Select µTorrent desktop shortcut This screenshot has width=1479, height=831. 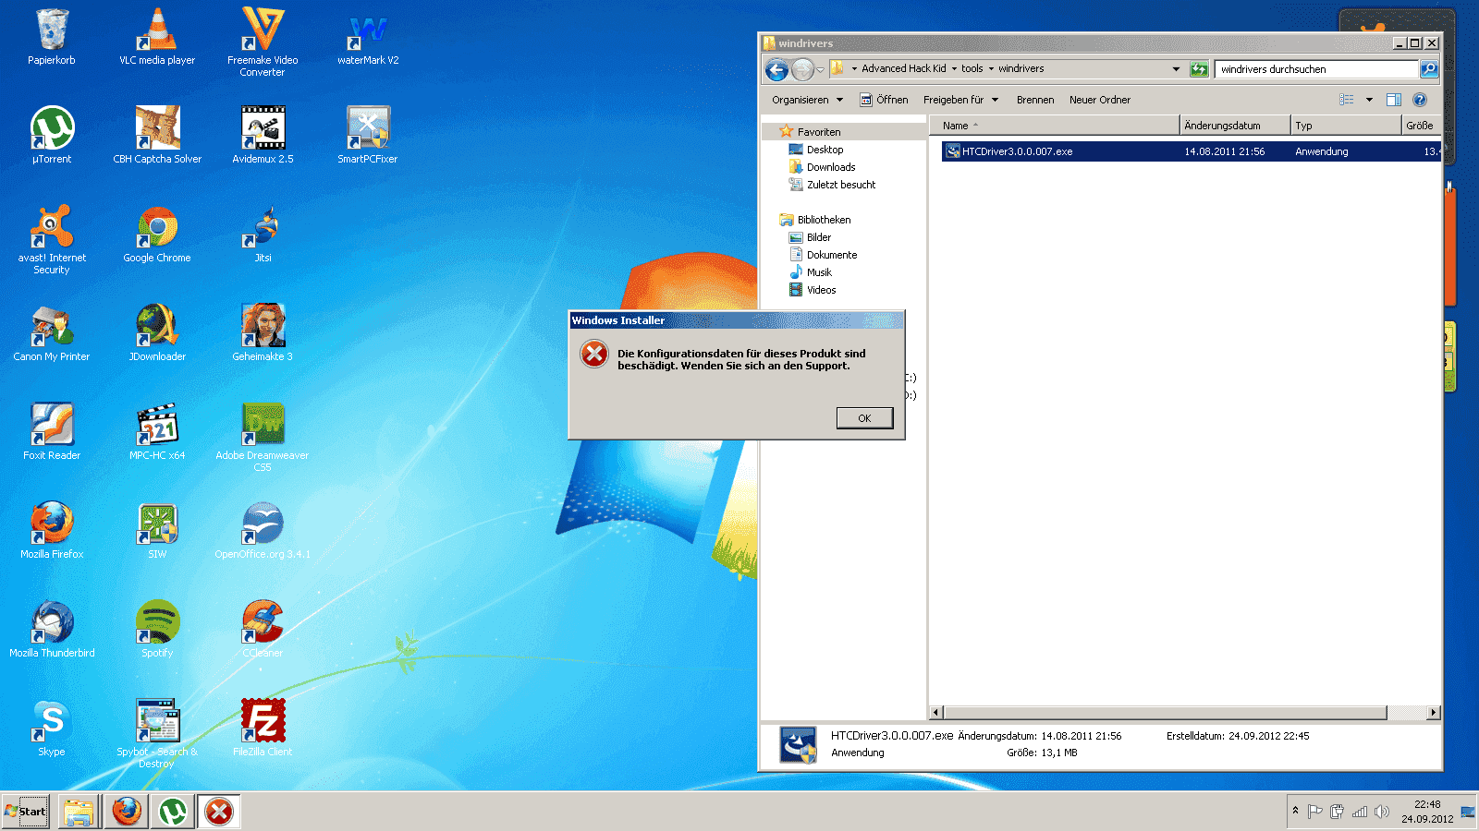tap(52, 136)
